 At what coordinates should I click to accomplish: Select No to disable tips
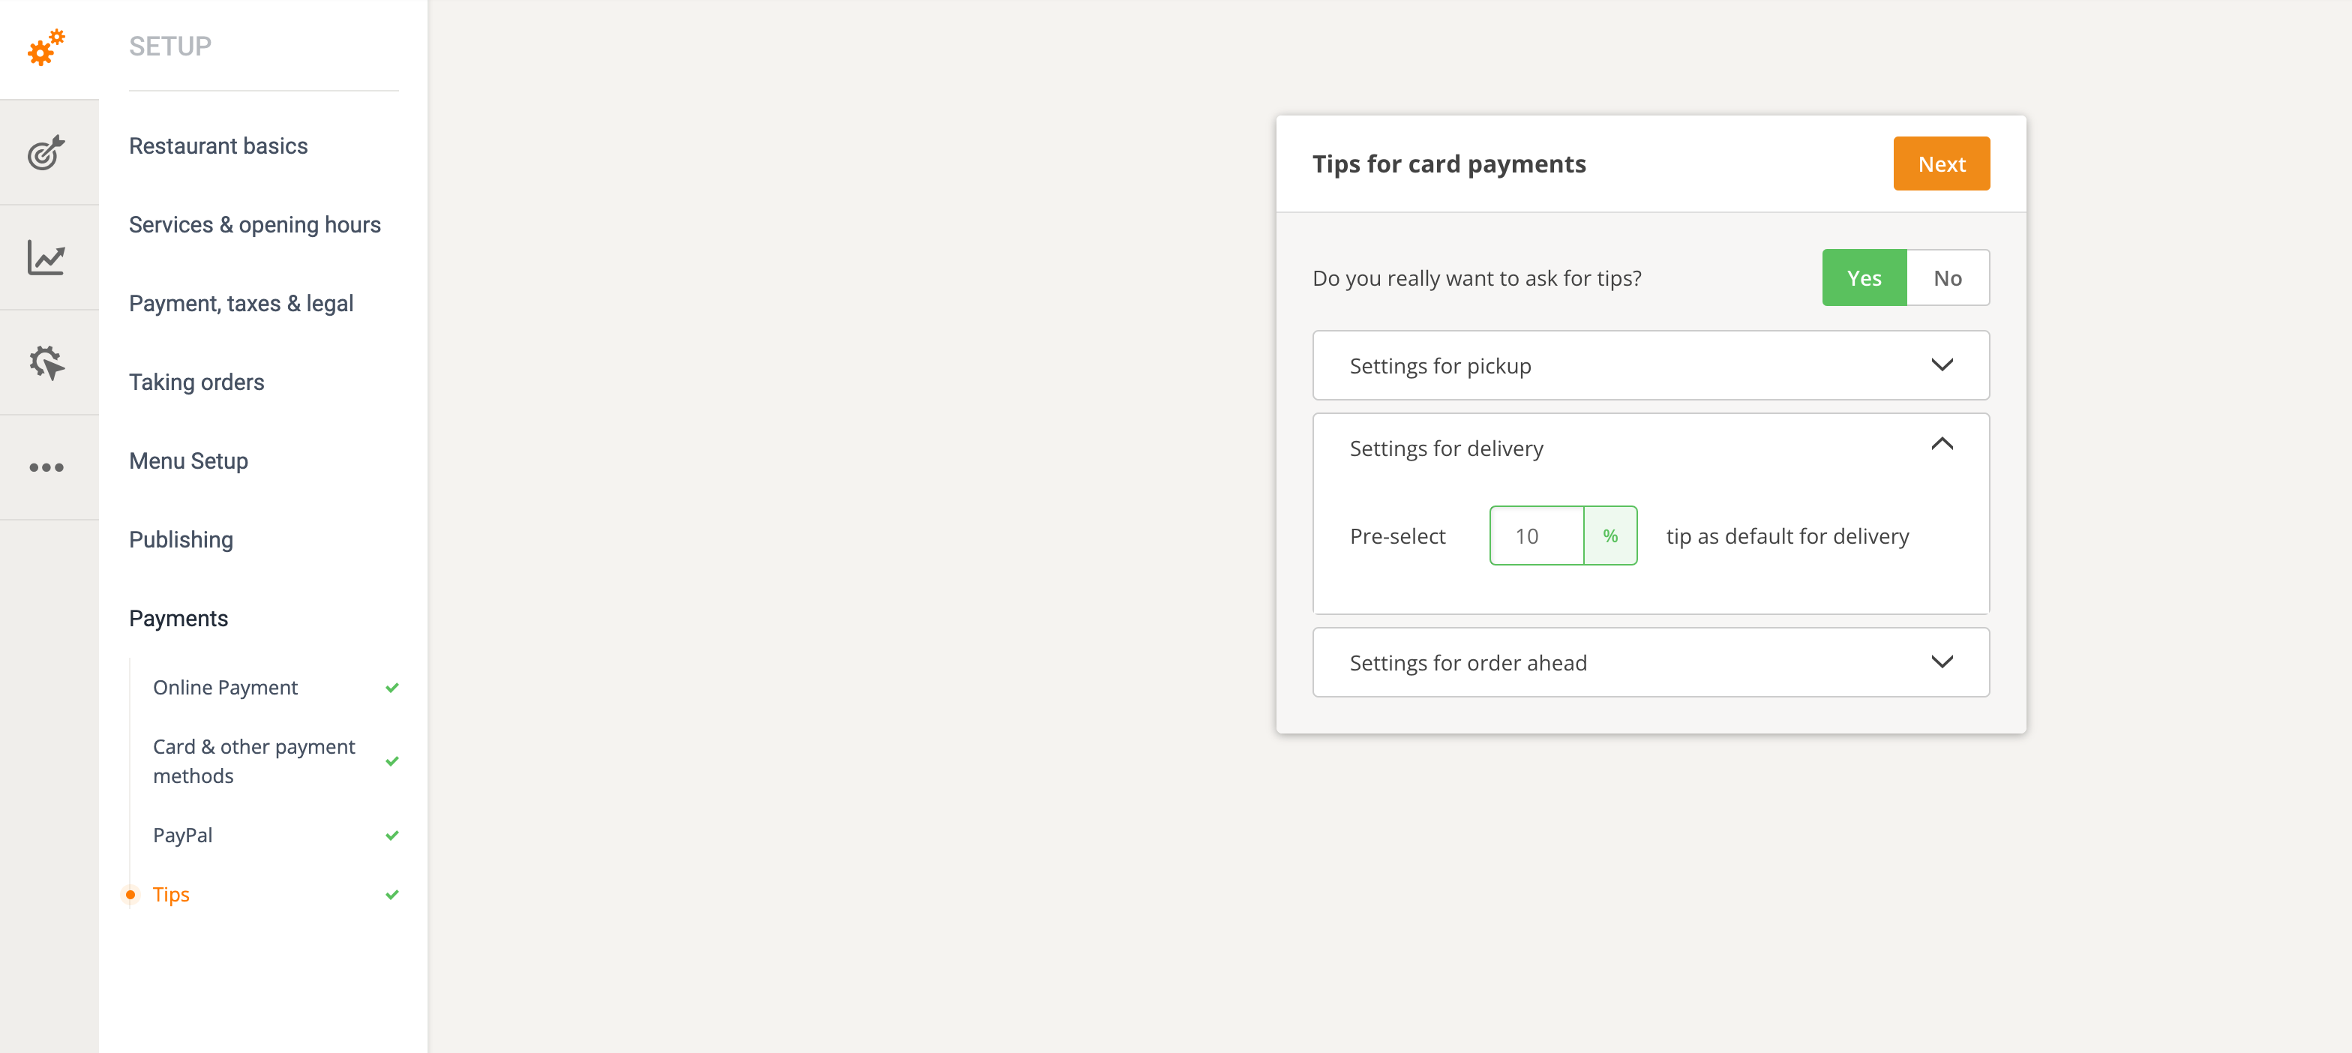pos(1948,277)
